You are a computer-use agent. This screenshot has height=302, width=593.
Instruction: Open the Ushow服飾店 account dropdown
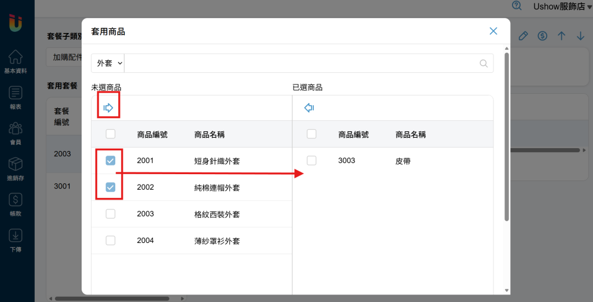click(x=563, y=6)
